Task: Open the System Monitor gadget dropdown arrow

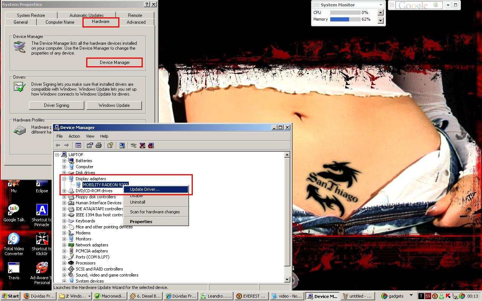Action: [381, 5]
